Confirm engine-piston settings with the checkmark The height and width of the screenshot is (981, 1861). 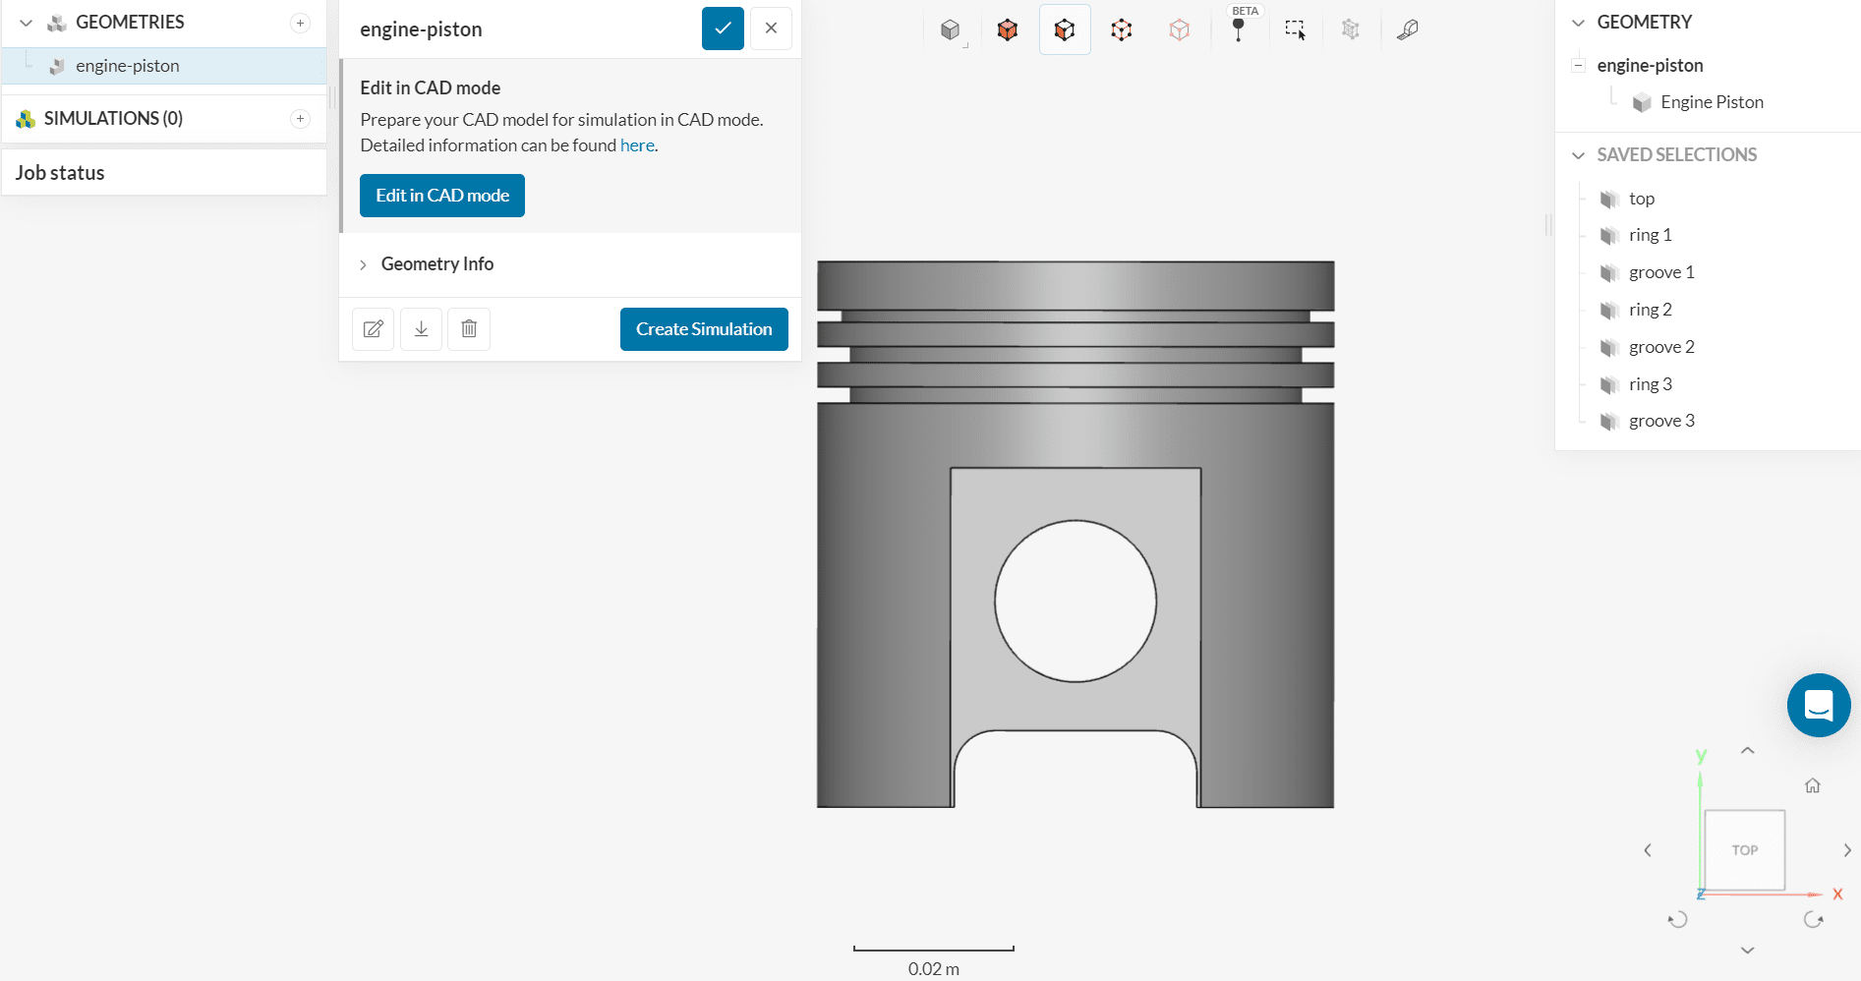tap(723, 29)
